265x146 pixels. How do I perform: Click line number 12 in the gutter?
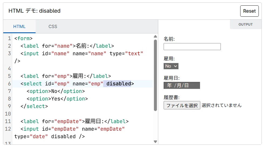(x=8, y=129)
